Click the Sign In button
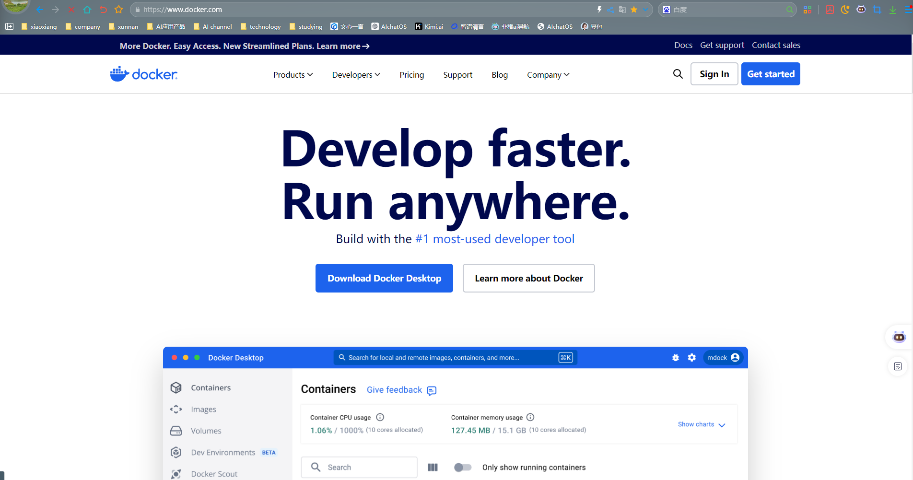The image size is (913, 480). point(714,74)
